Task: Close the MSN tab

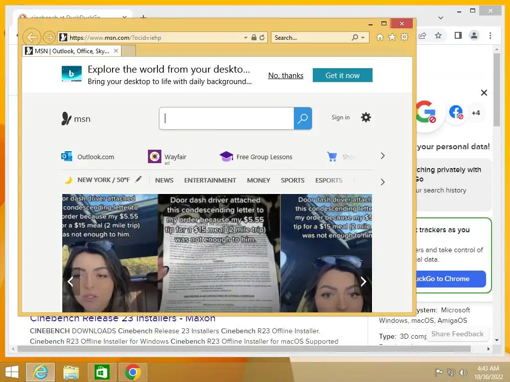Action: tap(116, 51)
